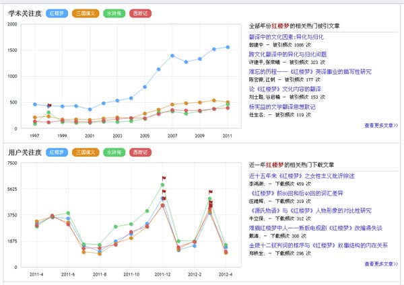Click author line 许建平,张荣曦 被引频次 323 次

(x=287, y=62)
